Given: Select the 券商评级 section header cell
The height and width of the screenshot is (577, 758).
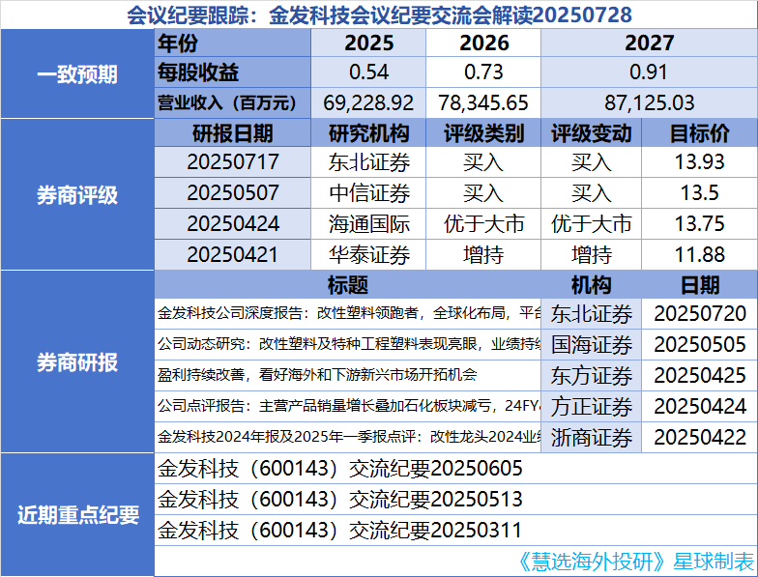Looking at the screenshot, I should click(x=77, y=194).
